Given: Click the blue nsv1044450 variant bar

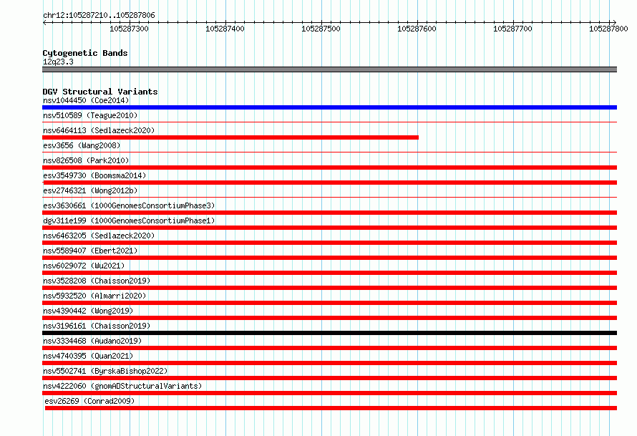Looking at the screenshot, I should (329, 107).
